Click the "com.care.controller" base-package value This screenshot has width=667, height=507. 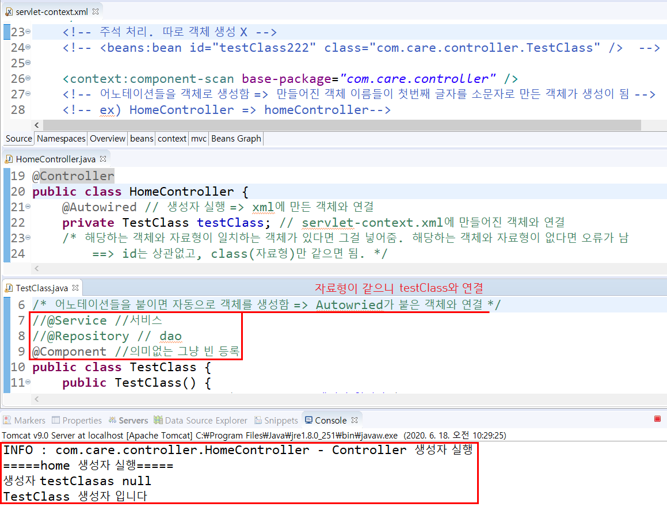click(418, 79)
